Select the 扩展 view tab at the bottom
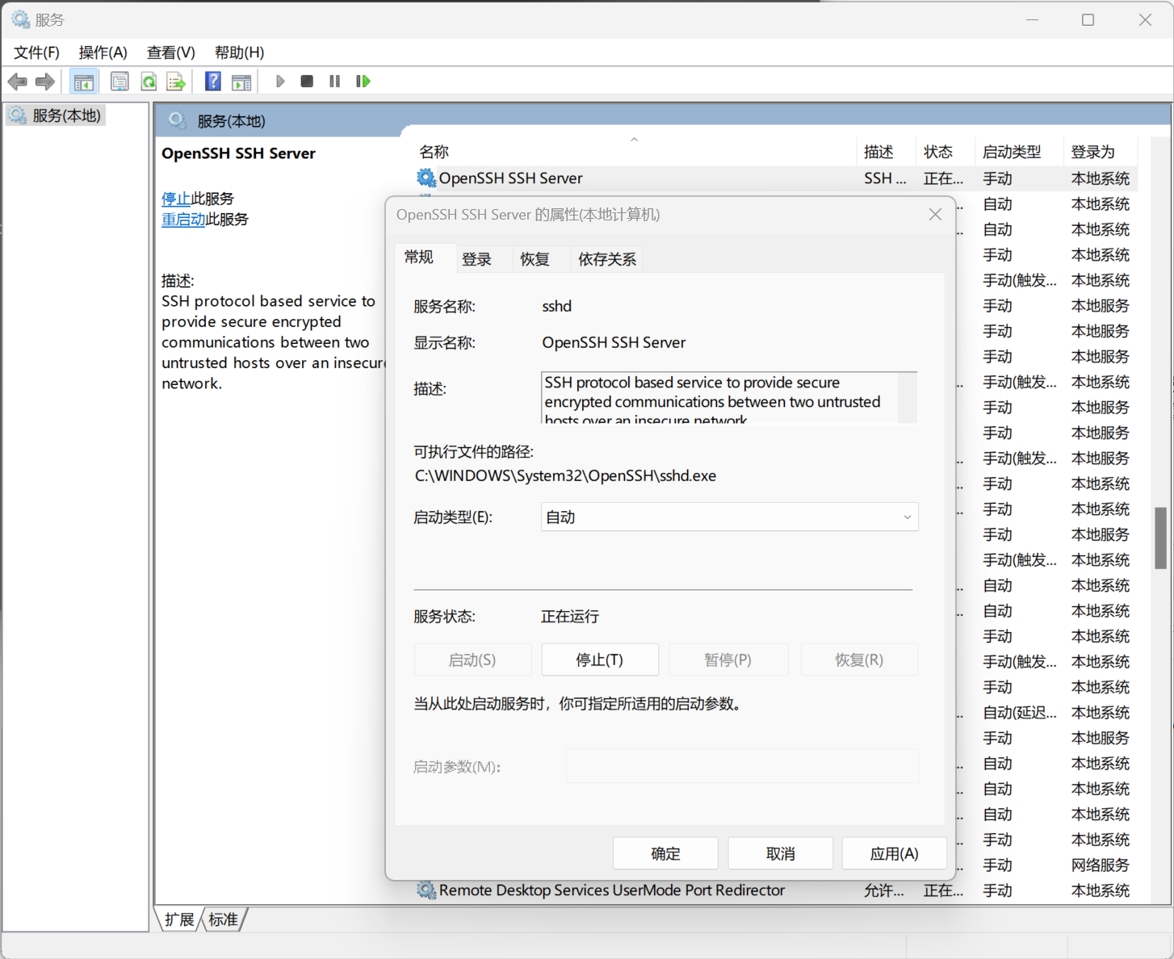The width and height of the screenshot is (1174, 959). coord(179,919)
